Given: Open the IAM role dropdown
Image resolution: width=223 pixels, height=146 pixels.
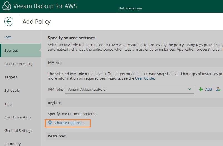Looking at the screenshot, I should pyautogui.click(x=129, y=89).
